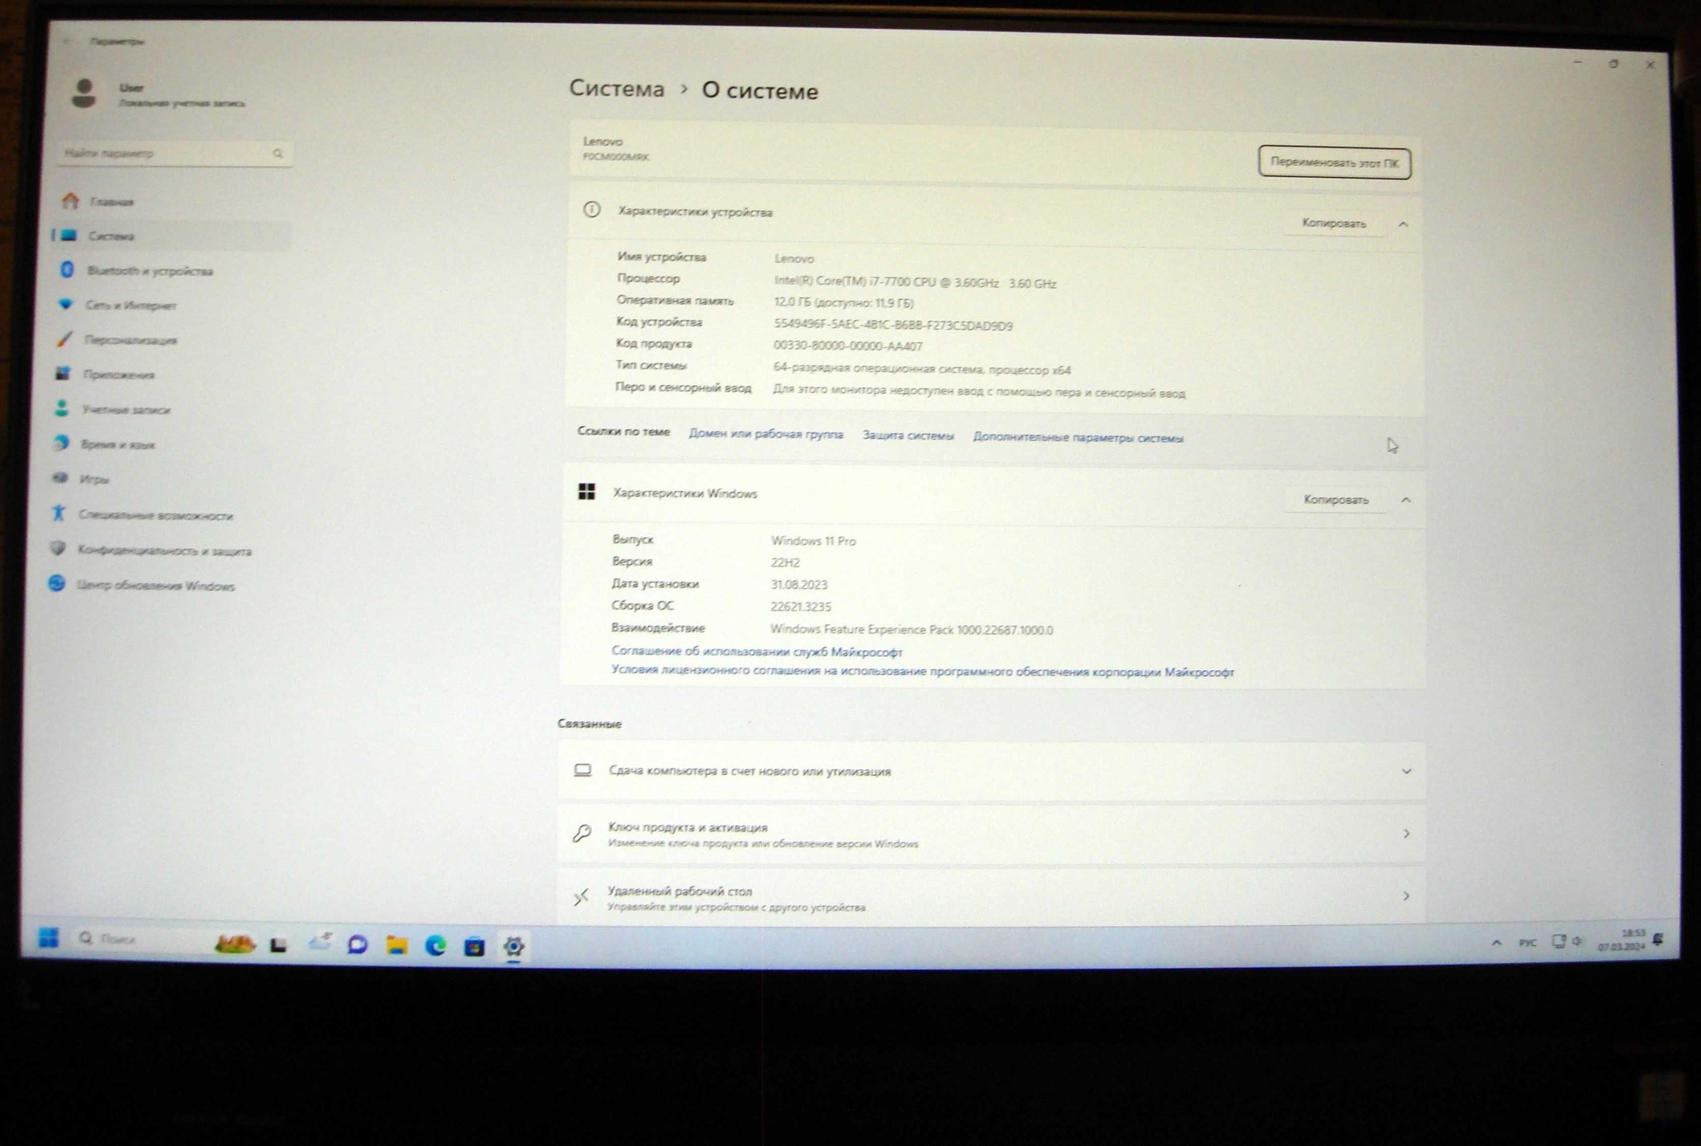Open Дополнительные параметры системы link
1701x1146 pixels.
tap(1078, 438)
